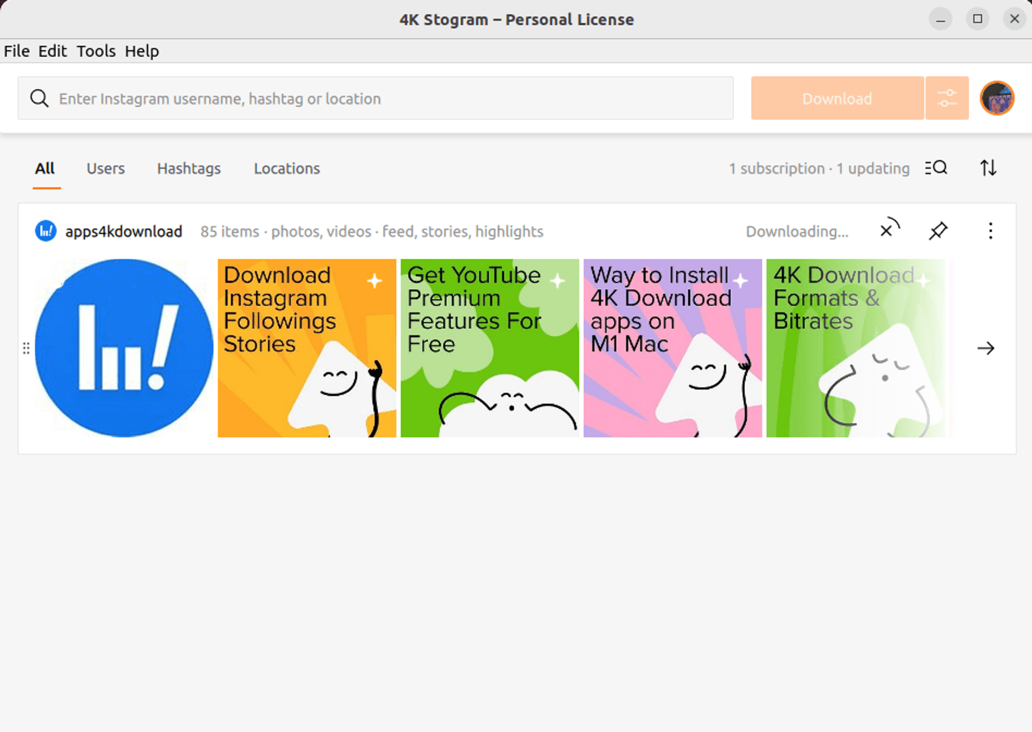The width and height of the screenshot is (1032, 732).
Task: Open the search subscriptions icon
Action: pos(936,168)
